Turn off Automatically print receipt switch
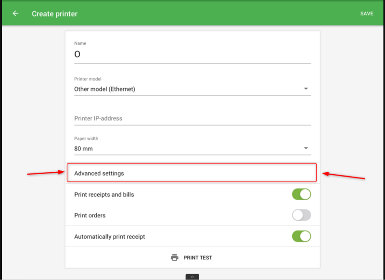 pyautogui.click(x=301, y=236)
